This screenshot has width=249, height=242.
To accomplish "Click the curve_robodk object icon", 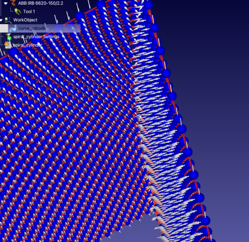I will tap(13, 28).
